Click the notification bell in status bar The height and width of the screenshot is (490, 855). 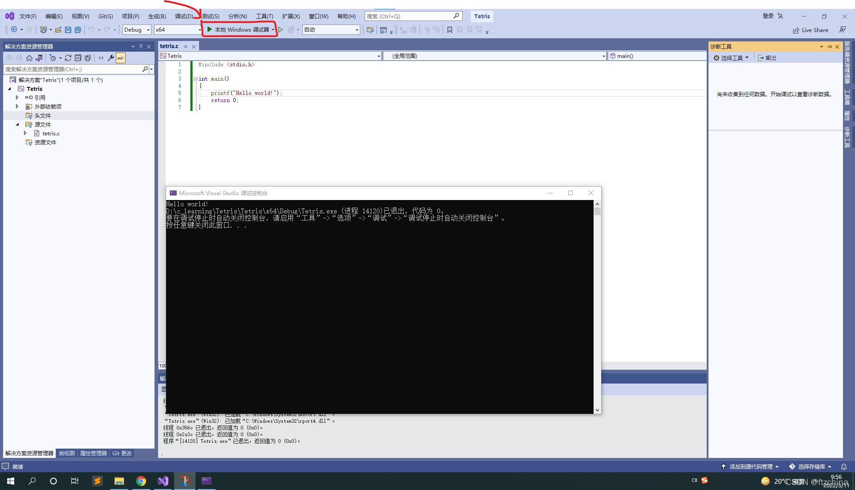coord(844,467)
